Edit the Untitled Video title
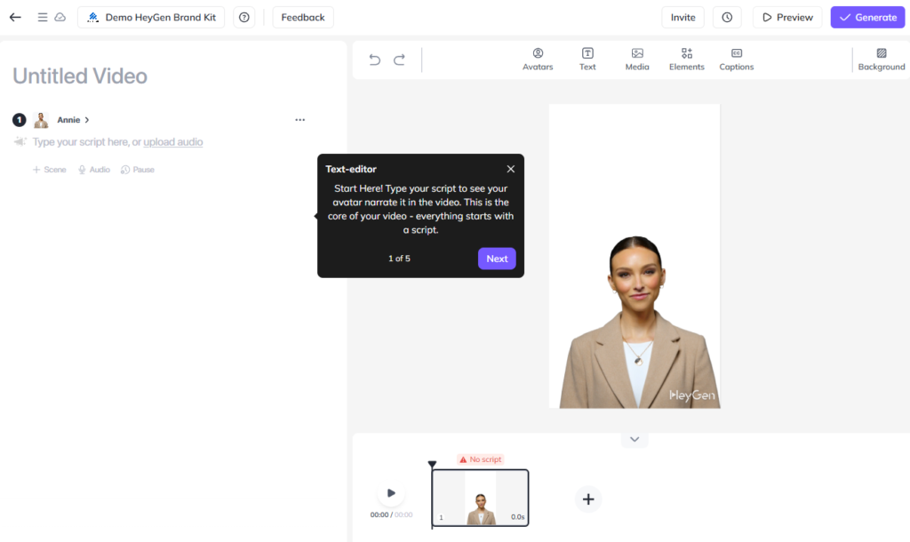The image size is (910, 542). click(80, 76)
